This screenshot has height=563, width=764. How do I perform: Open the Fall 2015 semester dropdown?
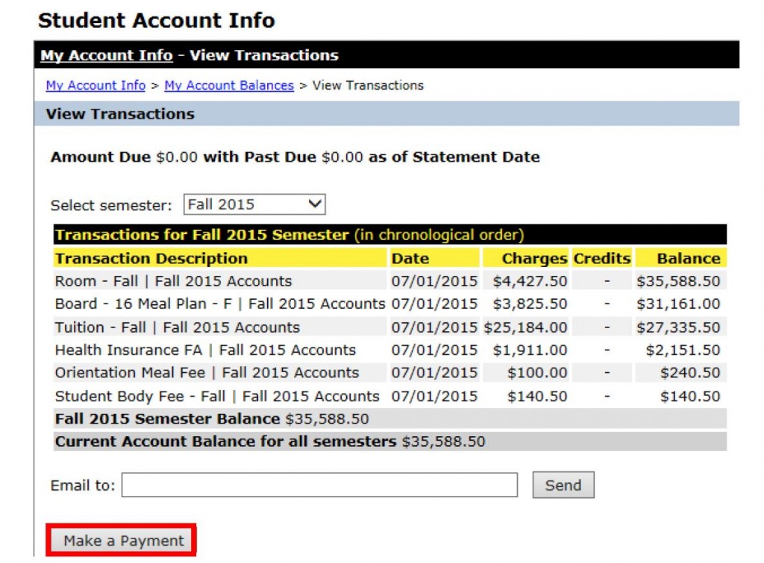[254, 204]
